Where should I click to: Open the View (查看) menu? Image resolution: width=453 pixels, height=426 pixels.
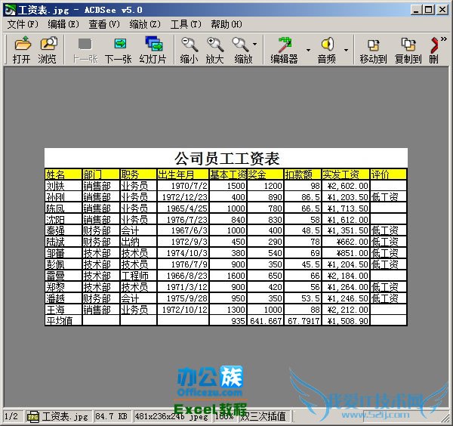[104, 24]
